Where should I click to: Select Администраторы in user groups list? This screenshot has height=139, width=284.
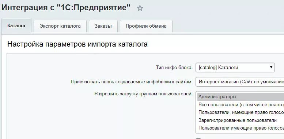241,97
